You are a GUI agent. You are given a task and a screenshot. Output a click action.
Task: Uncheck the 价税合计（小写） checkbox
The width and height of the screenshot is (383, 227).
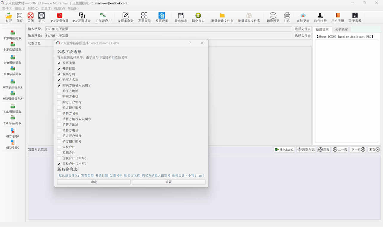pyautogui.click(x=59, y=164)
